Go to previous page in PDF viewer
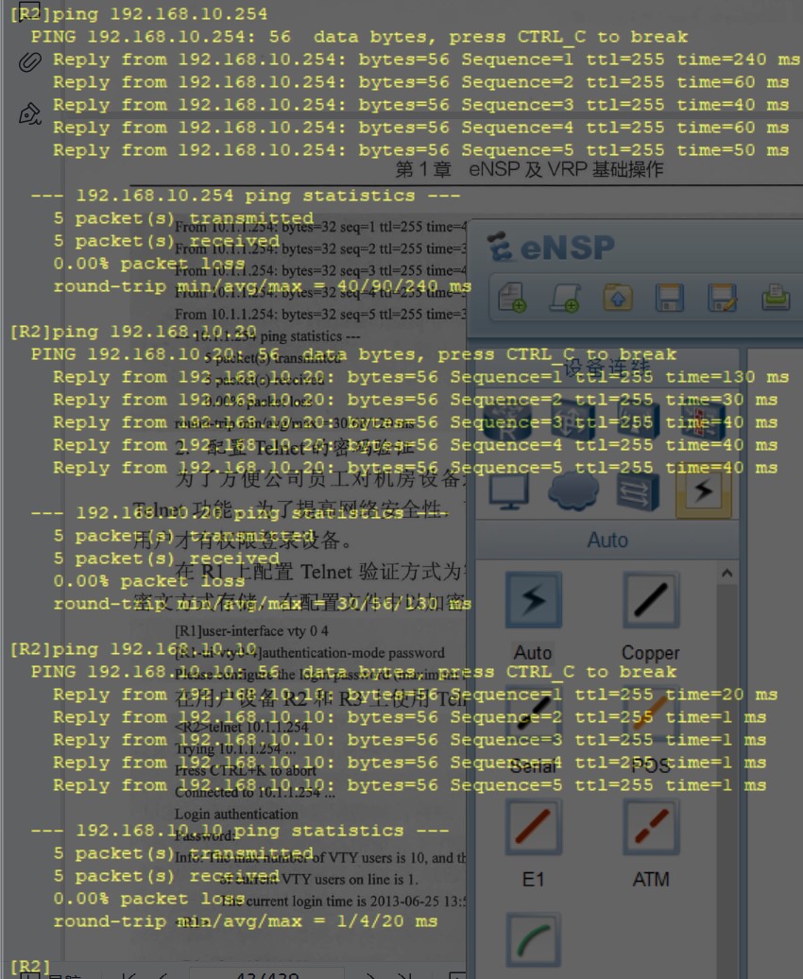803x979 pixels. [163, 974]
